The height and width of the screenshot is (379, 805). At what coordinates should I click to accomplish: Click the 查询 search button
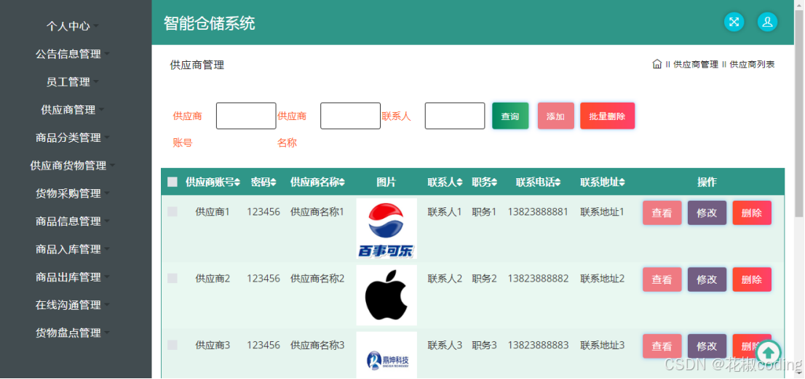(x=510, y=116)
